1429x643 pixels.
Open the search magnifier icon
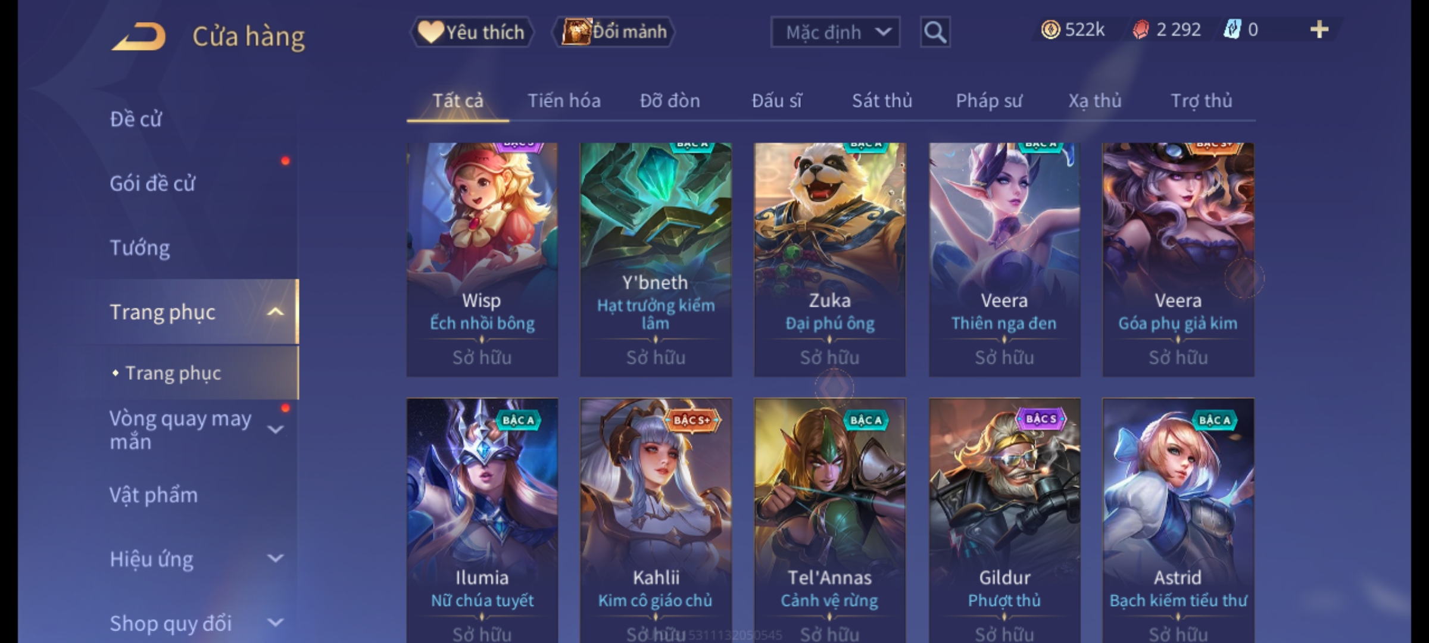935,32
